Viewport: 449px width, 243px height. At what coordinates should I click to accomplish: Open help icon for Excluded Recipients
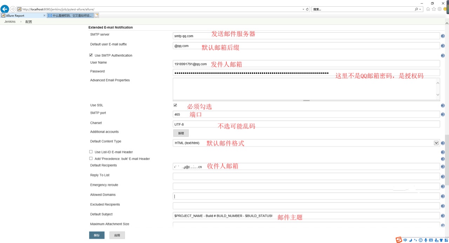click(443, 206)
